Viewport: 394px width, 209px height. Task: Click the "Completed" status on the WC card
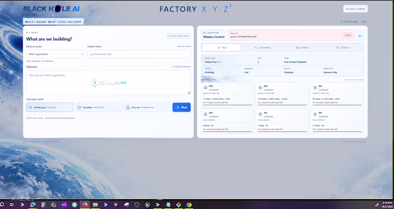[323, 90]
